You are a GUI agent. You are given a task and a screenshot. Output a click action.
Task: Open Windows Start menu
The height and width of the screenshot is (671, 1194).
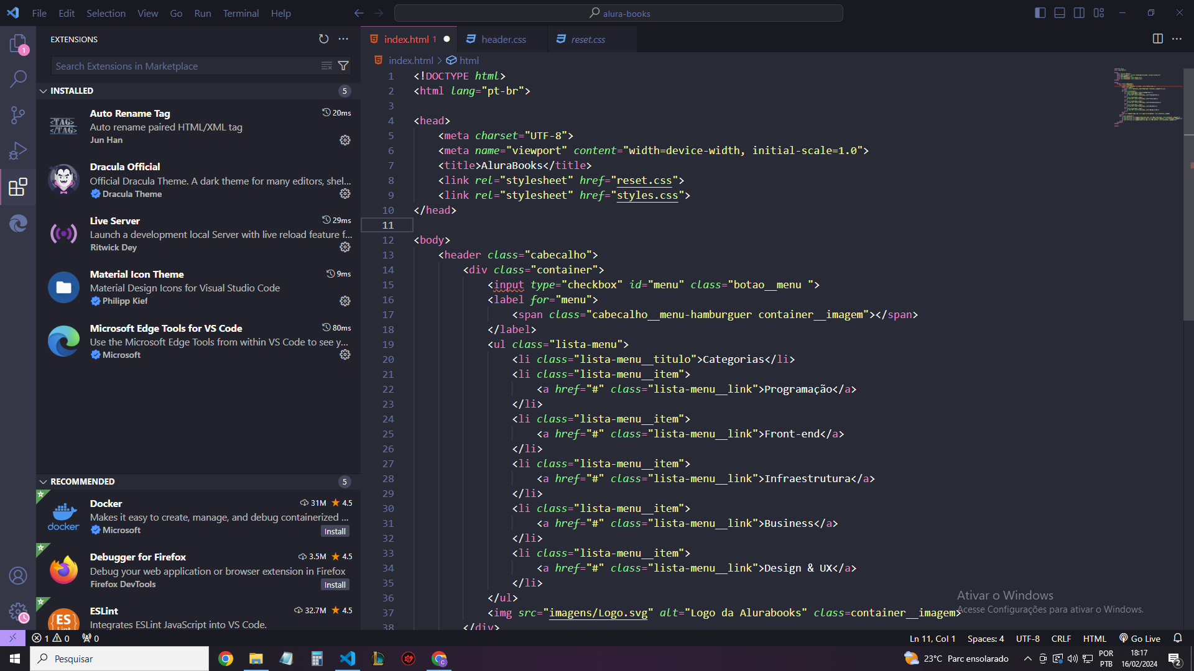(x=15, y=659)
